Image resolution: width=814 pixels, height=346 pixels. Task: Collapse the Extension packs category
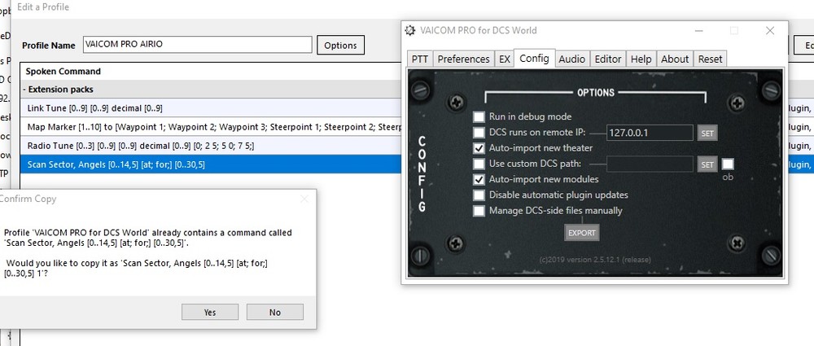pos(24,90)
